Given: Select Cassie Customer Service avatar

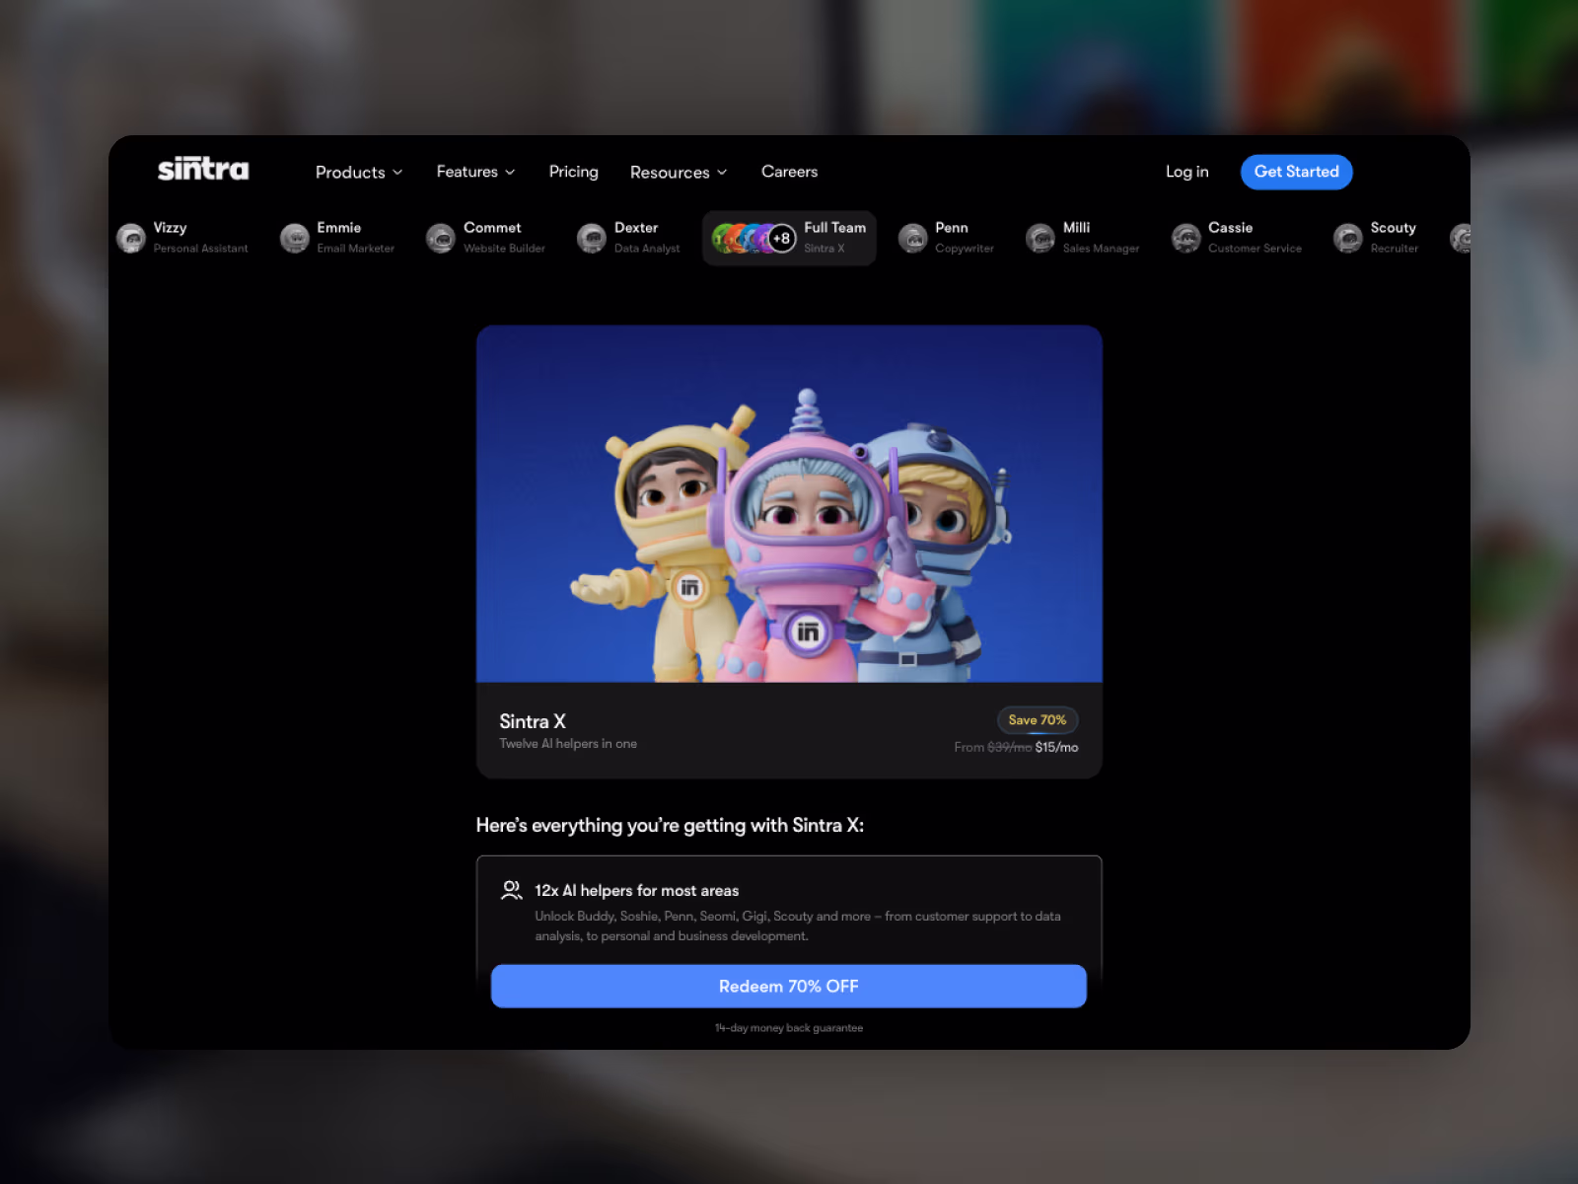Looking at the screenshot, I should (1186, 238).
